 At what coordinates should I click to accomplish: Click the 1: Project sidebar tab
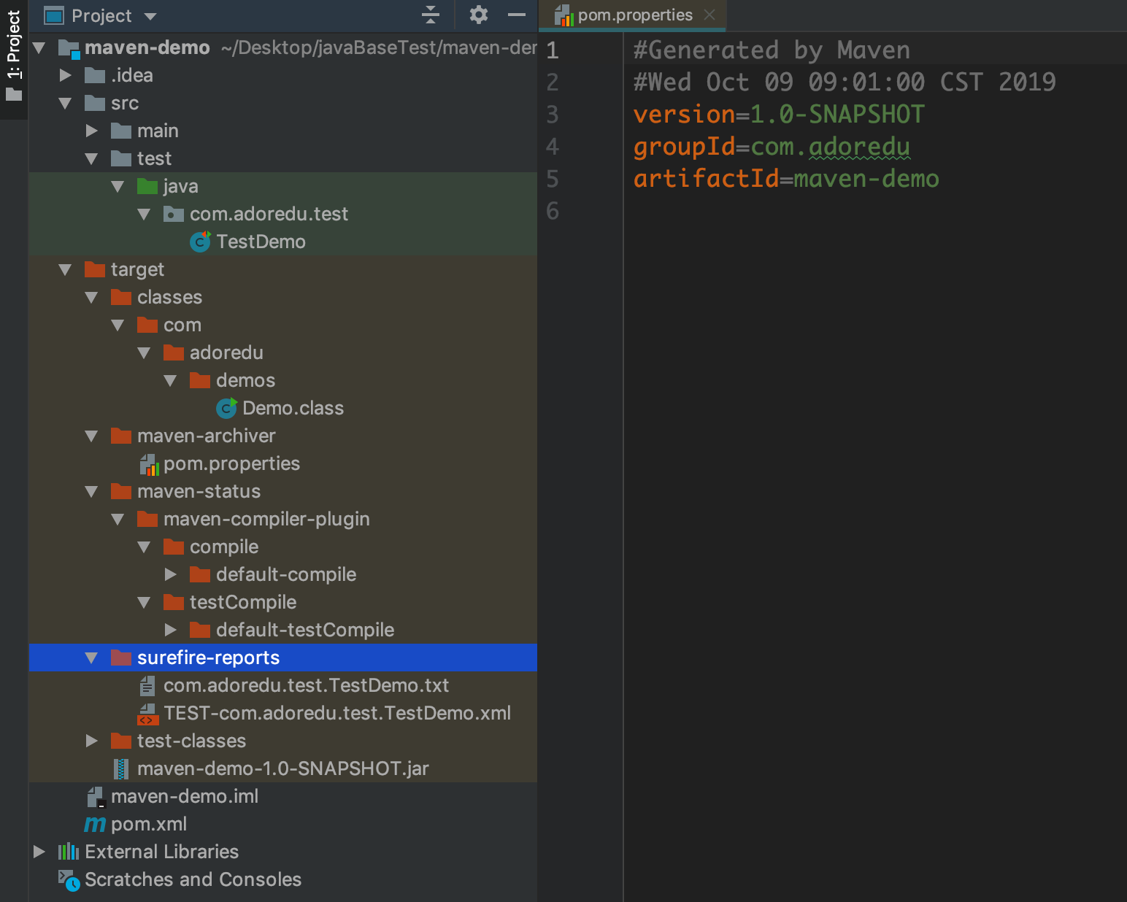tap(14, 55)
